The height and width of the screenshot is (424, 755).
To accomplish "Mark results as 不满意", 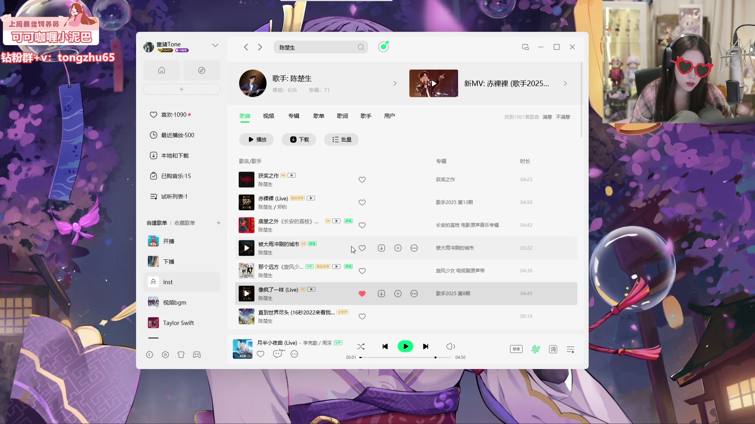I will click(563, 117).
